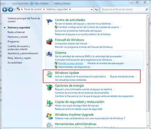Image resolution: width=151 pixels, height=129 pixels.
Task: Open the Herramientas administrativas gear icon
Action: point(49,125)
